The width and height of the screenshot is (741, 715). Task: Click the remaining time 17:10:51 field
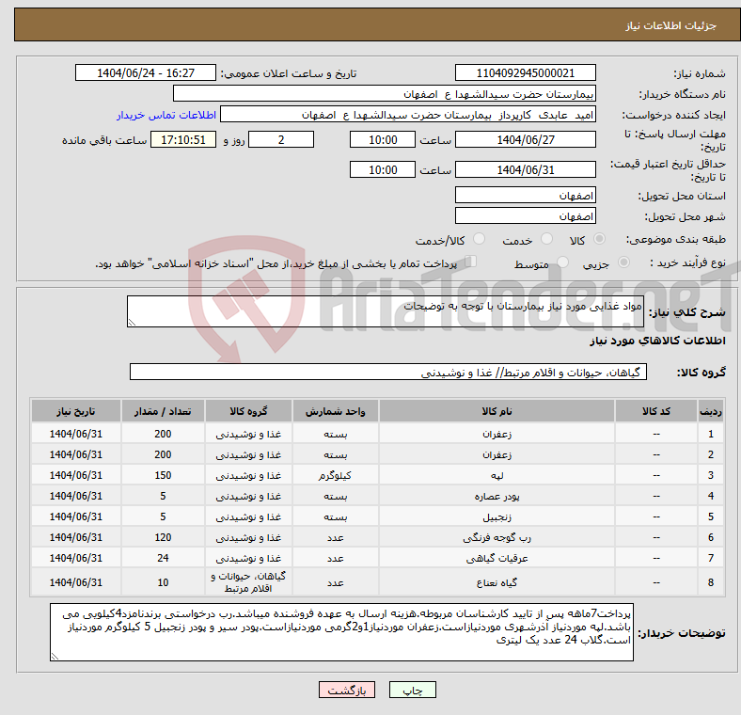click(183, 140)
